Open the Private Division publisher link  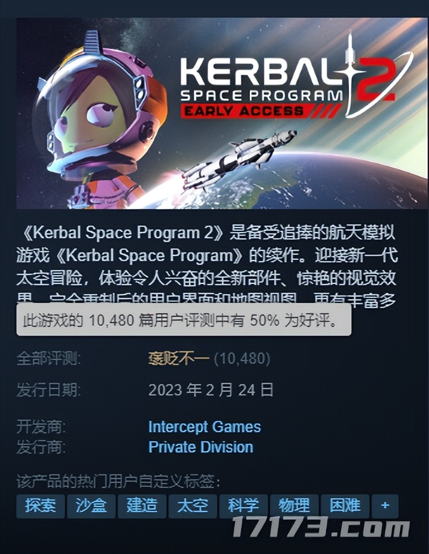(201, 447)
